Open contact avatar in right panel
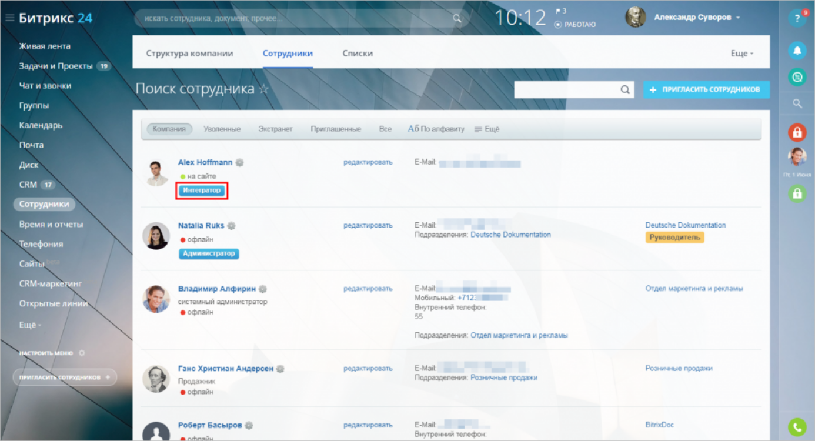 click(797, 156)
